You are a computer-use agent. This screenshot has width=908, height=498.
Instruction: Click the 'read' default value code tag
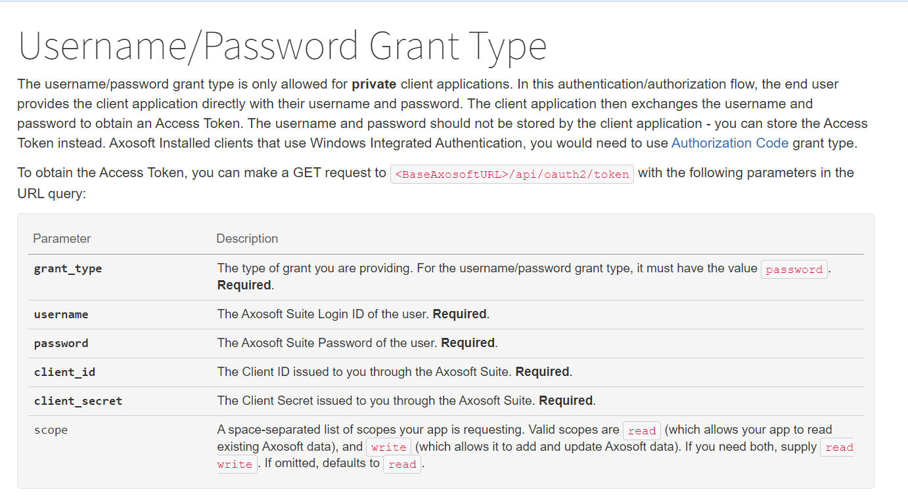point(402,465)
